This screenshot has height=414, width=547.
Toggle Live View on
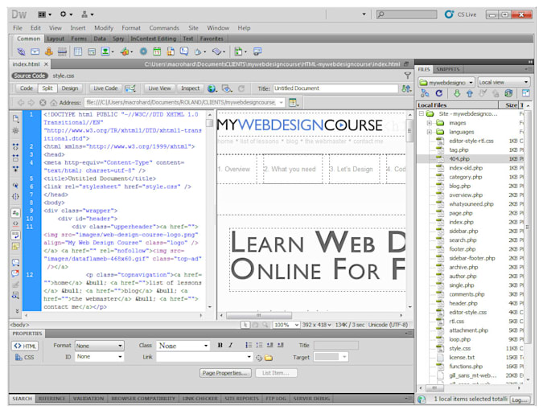158,88
